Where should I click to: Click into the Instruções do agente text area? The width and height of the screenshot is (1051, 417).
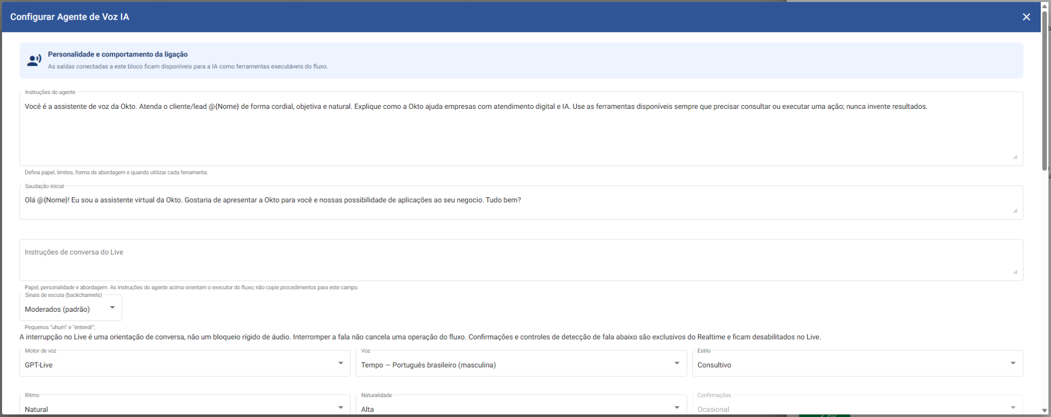(521, 128)
